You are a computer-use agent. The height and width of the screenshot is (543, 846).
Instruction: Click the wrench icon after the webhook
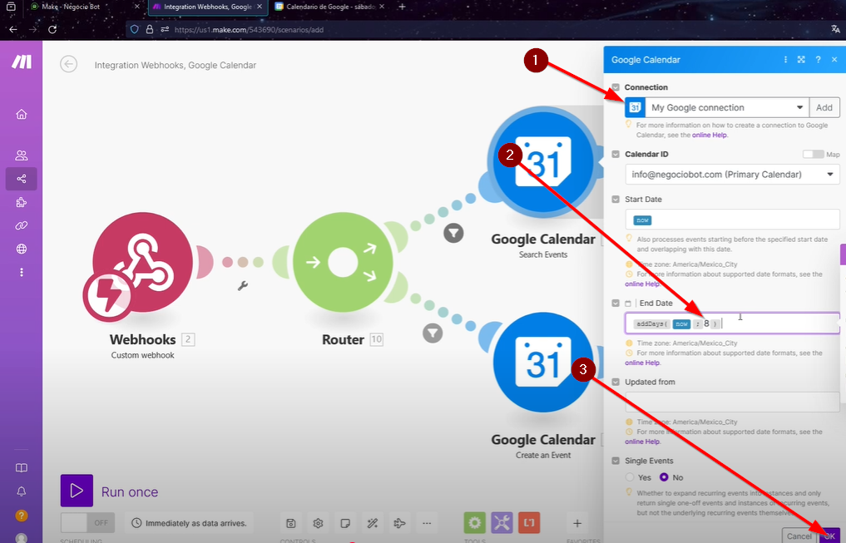point(243,286)
